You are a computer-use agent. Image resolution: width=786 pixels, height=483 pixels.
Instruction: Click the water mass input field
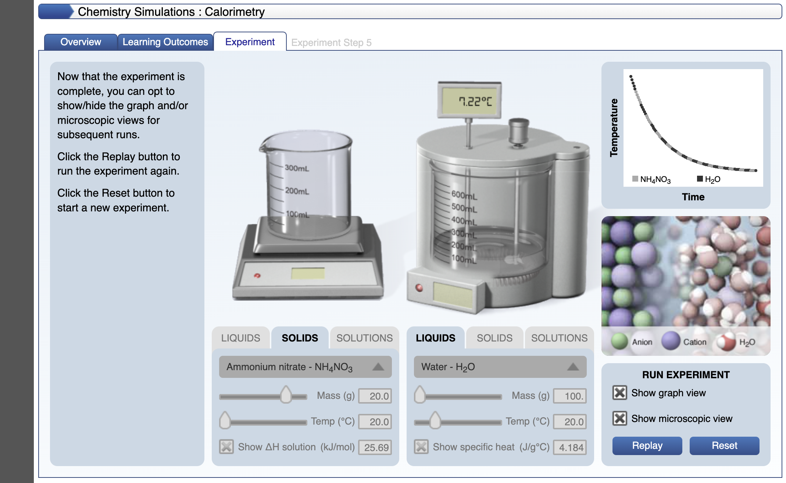(x=569, y=396)
